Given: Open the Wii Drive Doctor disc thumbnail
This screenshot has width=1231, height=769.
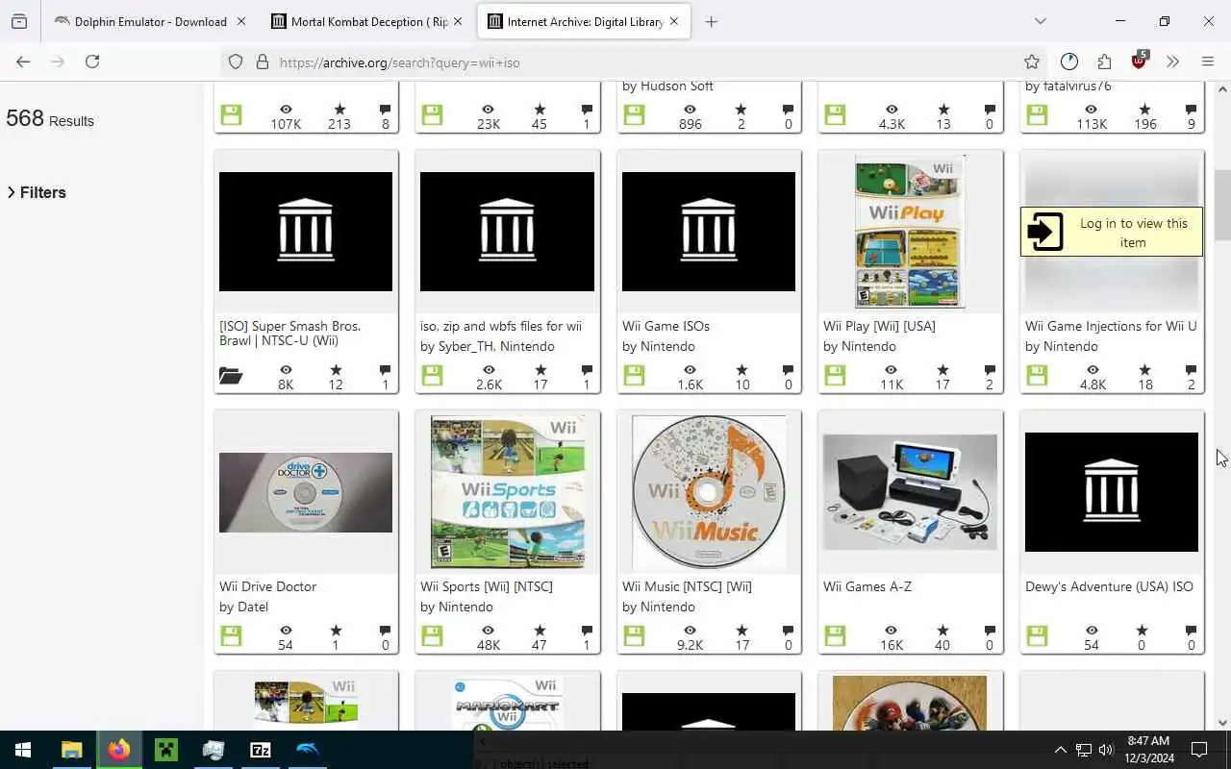Looking at the screenshot, I should coord(306,492).
